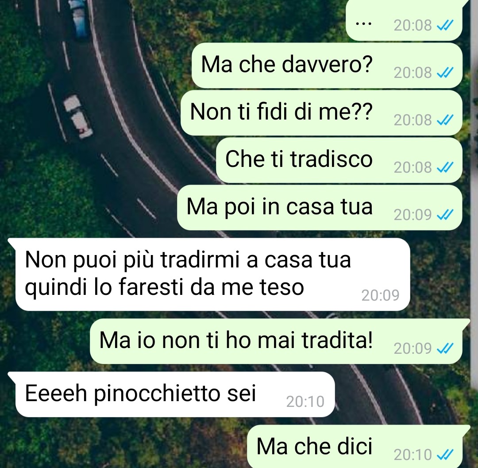This screenshot has height=468, width=478.
Task: Select the "Ma poi in casa tua" message
Action: [x=320, y=208]
